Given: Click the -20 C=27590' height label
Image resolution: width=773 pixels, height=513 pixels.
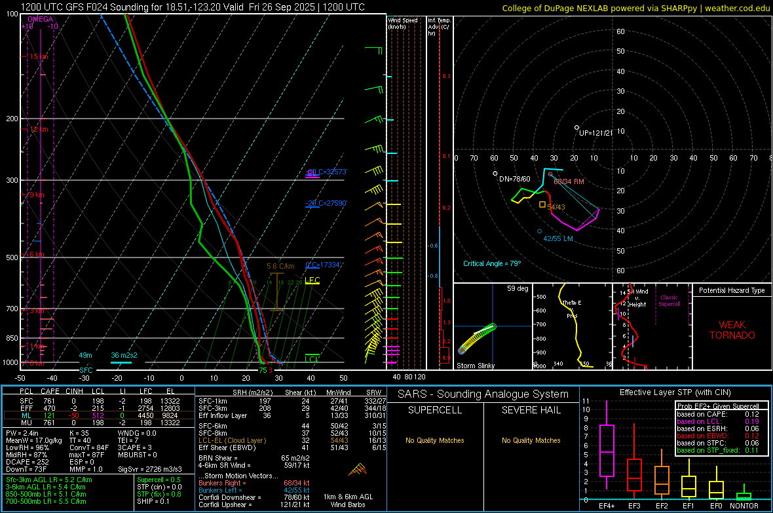Looking at the screenshot, I should click(326, 203).
